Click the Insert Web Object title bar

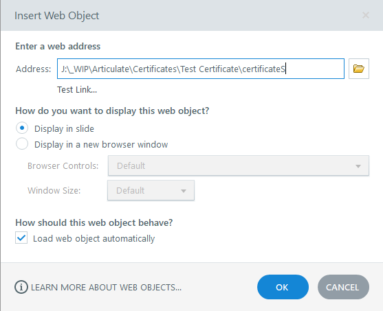coord(191,15)
